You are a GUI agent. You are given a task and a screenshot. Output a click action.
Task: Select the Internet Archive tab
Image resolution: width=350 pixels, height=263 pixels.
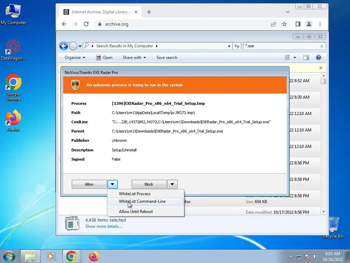pos(100,12)
